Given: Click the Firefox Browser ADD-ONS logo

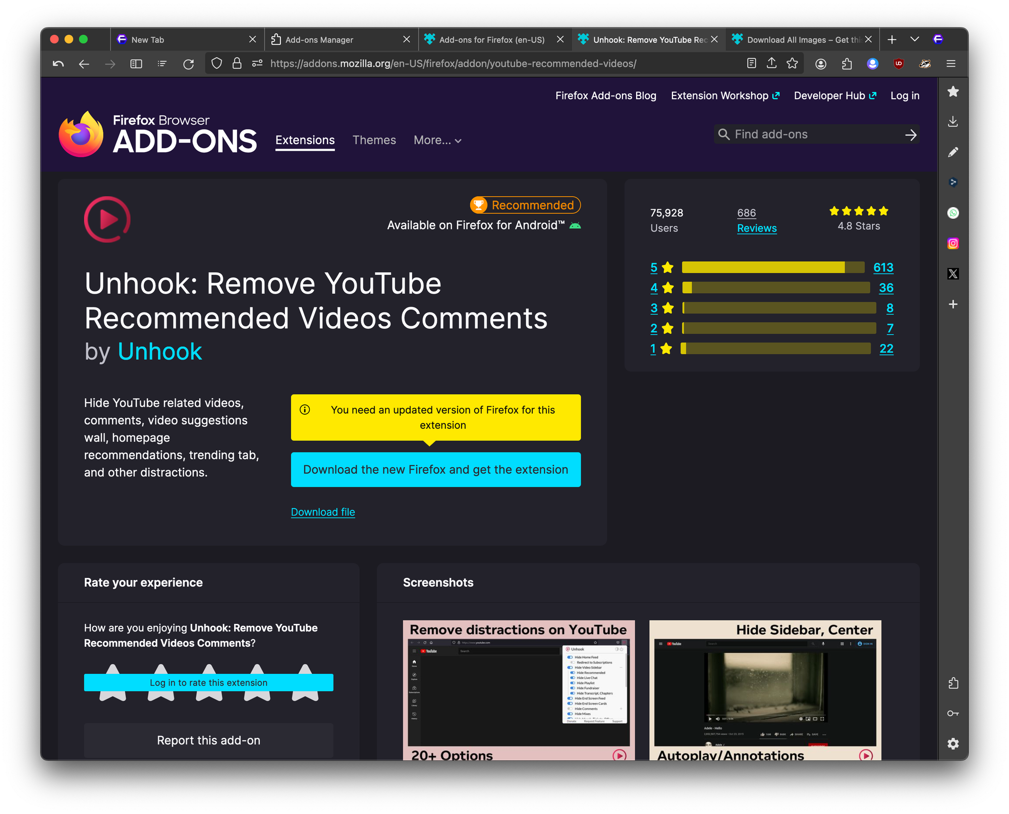Looking at the screenshot, I should 158,134.
